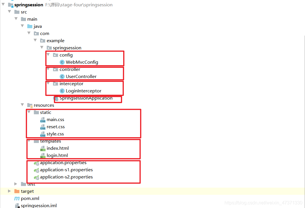Select the style.css file
The image size is (305, 208).
[55, 134]
